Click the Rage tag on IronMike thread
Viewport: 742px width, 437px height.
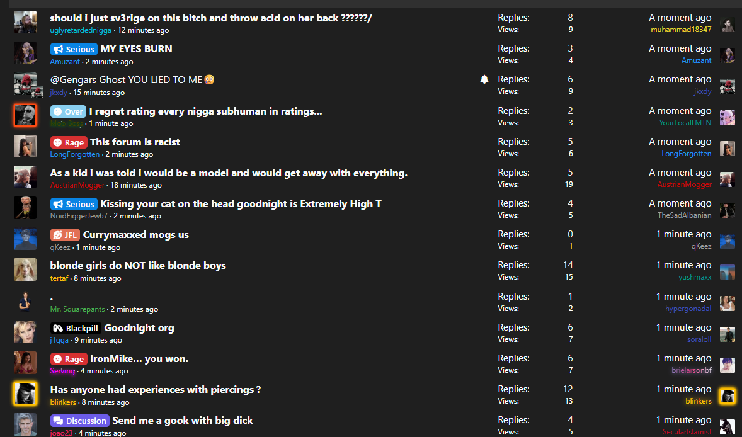coord(69,359)
